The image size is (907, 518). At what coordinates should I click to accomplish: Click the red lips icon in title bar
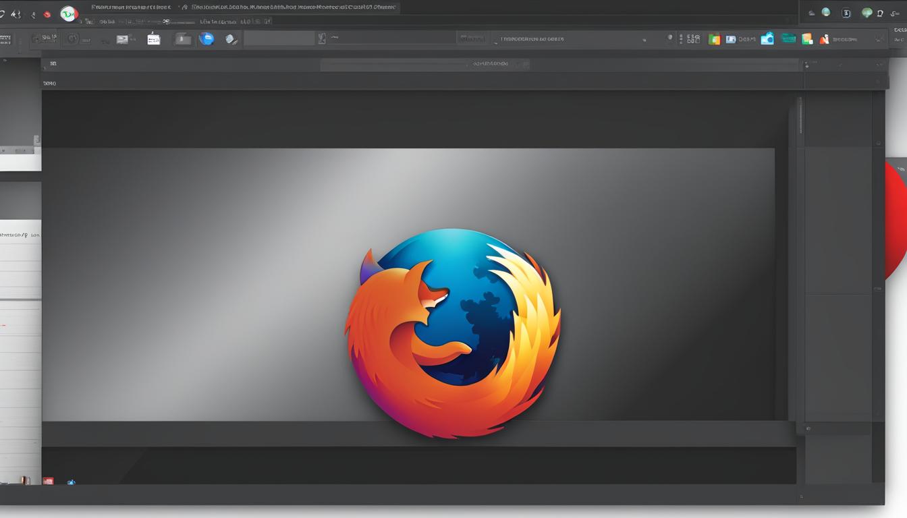pos(47,14)
